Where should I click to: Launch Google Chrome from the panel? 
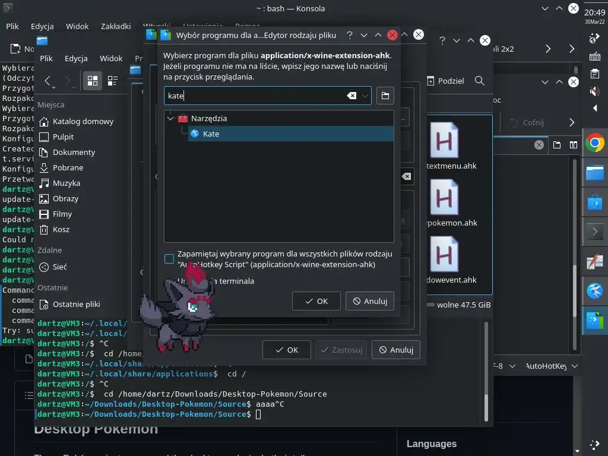595,143
